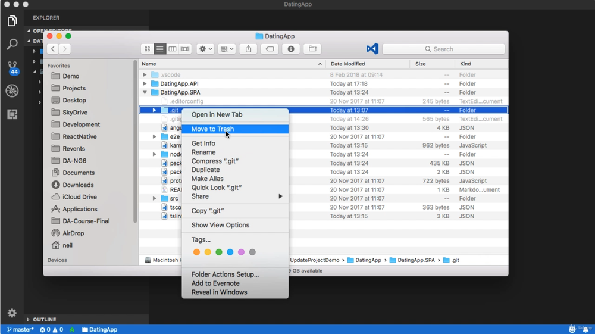Screen dimensions: 595x334
Task: Switch Finder to cover flow view
Action: [185, 49]
